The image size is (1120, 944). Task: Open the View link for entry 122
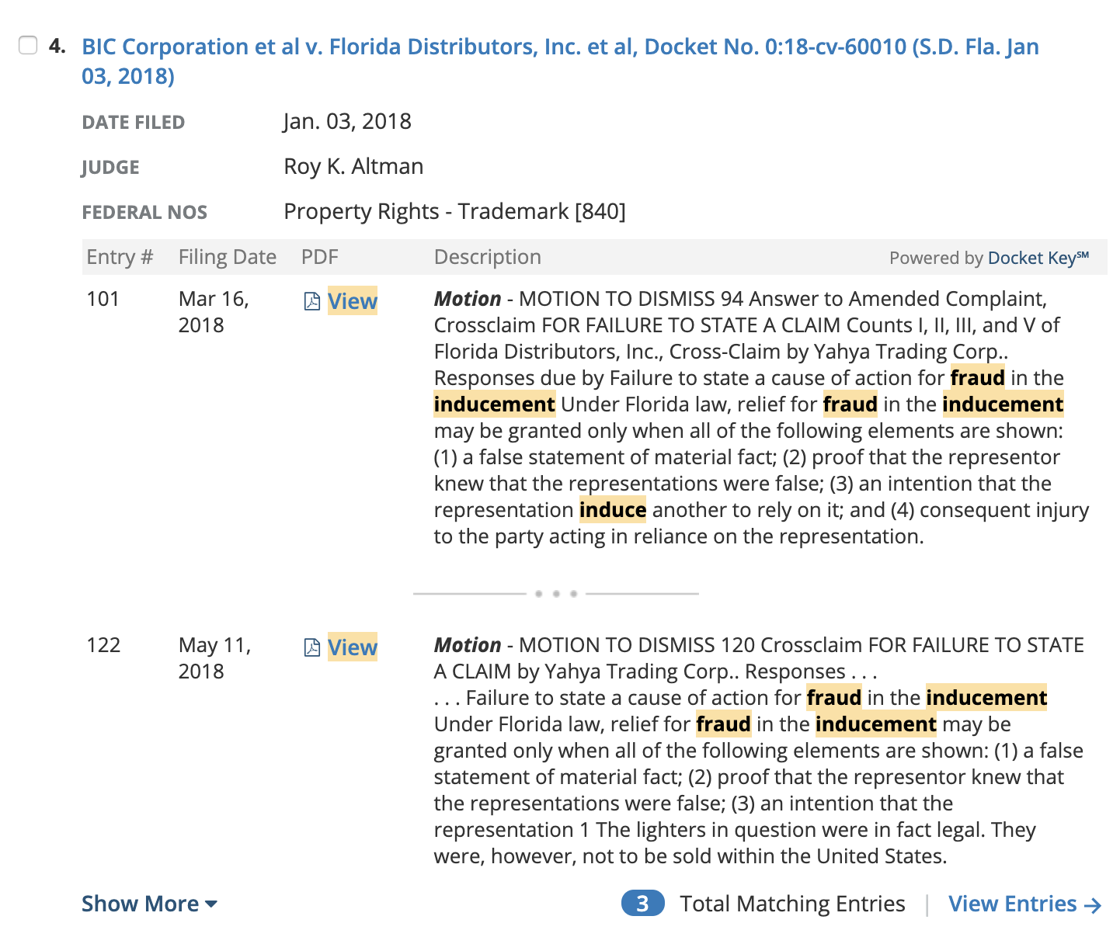tap(352, 647)
